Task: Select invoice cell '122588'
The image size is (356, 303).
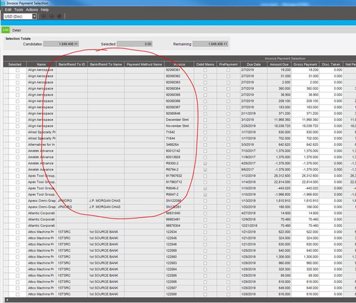Action: (179, 294)
